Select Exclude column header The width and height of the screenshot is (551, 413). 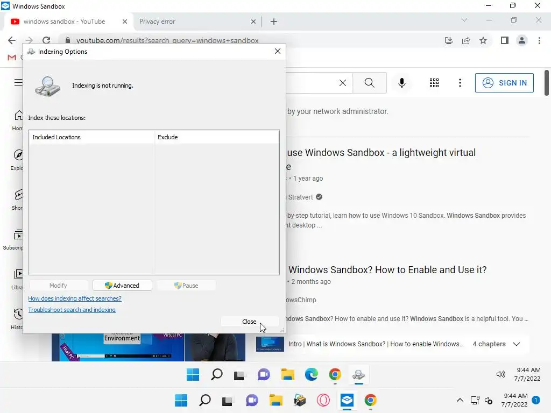(x=217, y=137)
